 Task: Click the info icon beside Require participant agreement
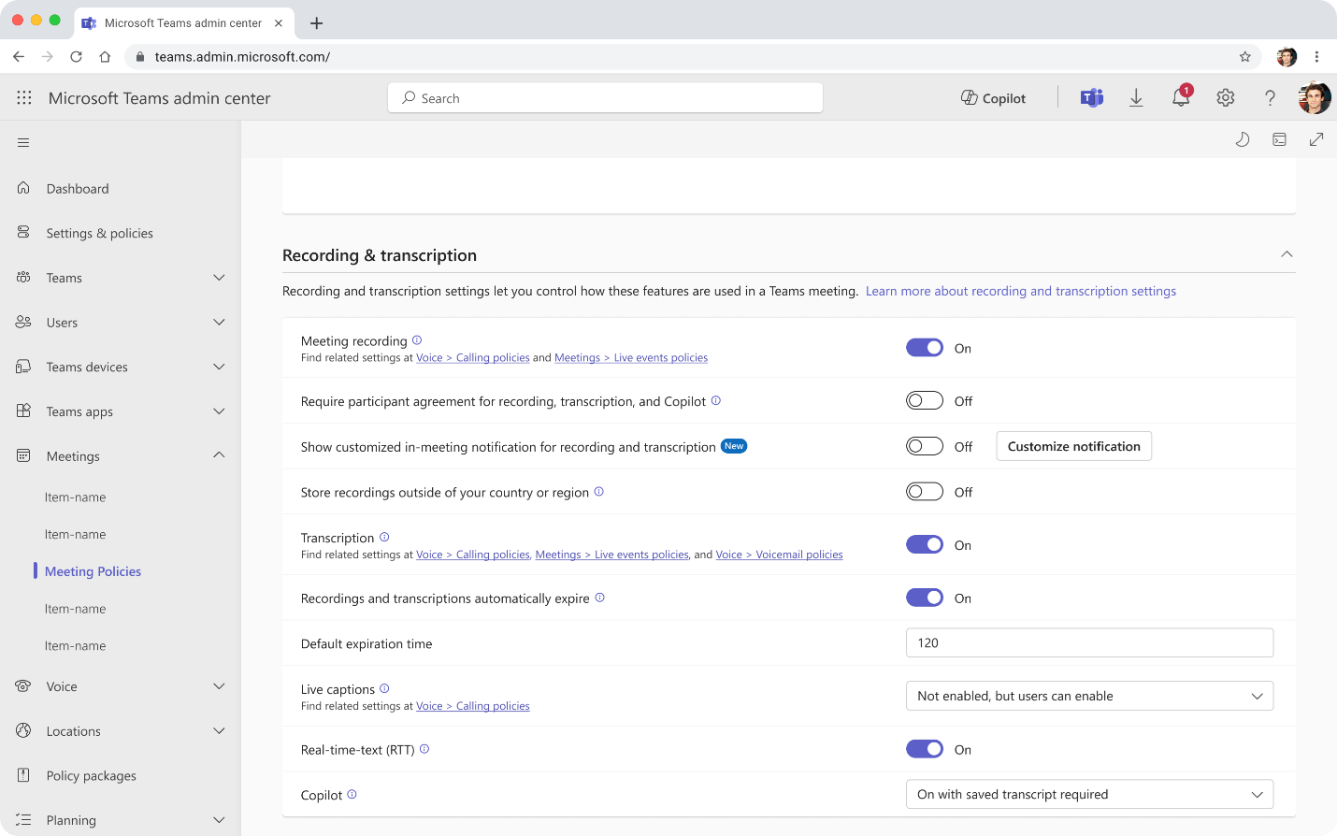[x=716, y=400]
